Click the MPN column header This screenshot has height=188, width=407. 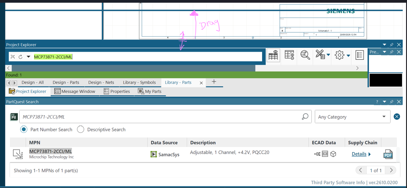[x=35, y=143]
